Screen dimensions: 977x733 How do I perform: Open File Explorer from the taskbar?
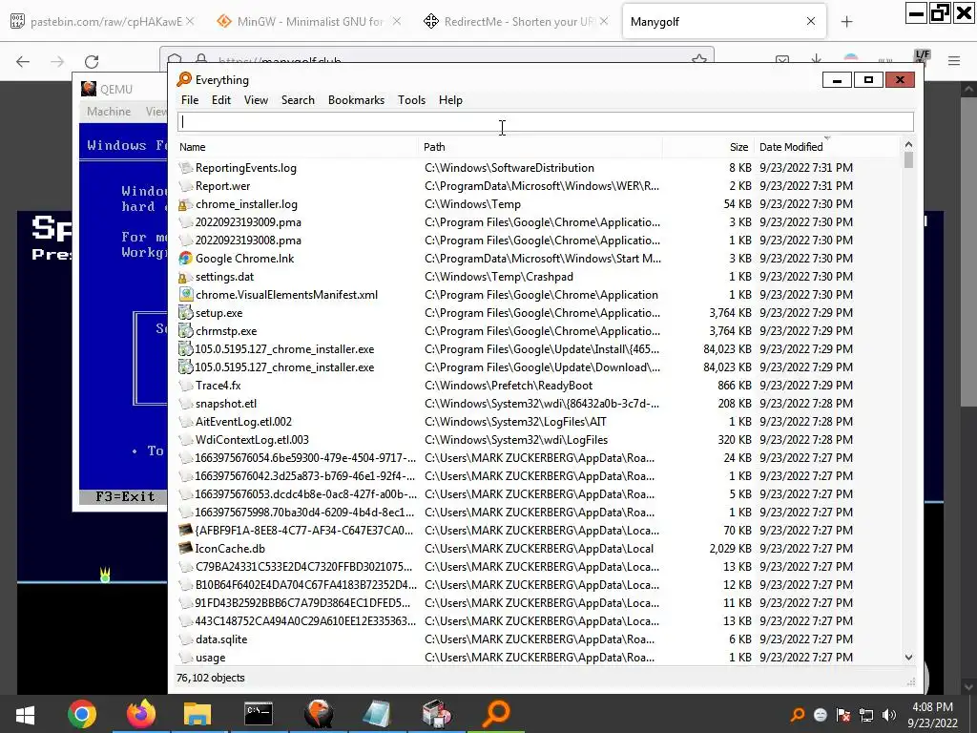click(197, 714)
